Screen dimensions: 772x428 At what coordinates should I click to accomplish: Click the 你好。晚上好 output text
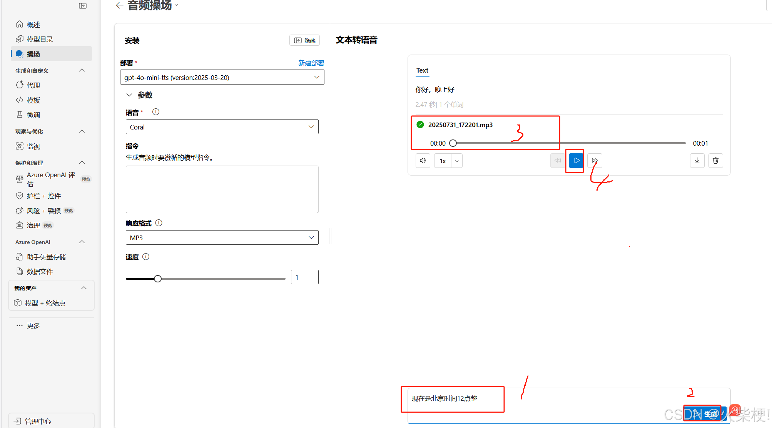tap(435, 90)
